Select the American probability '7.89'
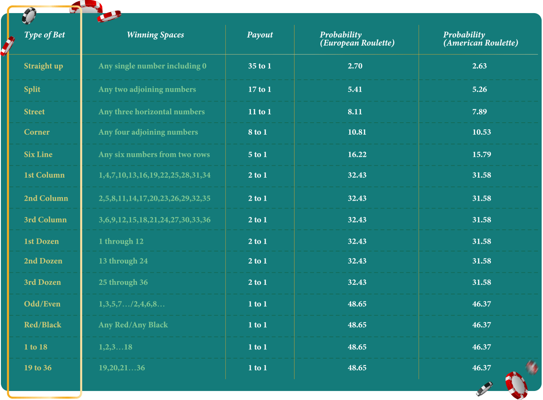The width and height of the screenshot is (543, 400). coord(480,112)
